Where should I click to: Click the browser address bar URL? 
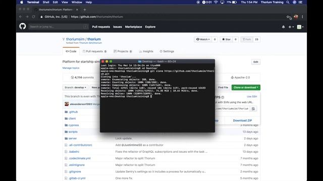pyautogui.click(x=97, y=17)
